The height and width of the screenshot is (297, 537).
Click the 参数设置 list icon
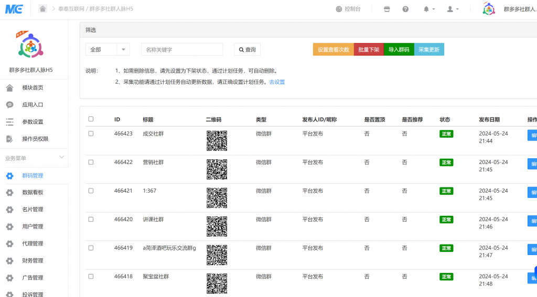(x=9, y=122)
